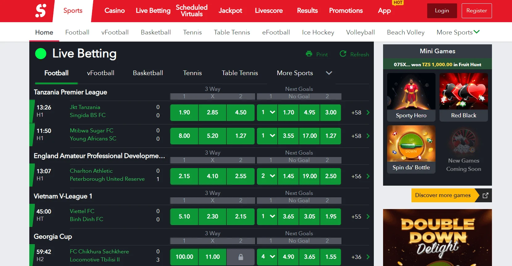
Task: Select Tennis in the sports sub-navigation
Action: 192,32
